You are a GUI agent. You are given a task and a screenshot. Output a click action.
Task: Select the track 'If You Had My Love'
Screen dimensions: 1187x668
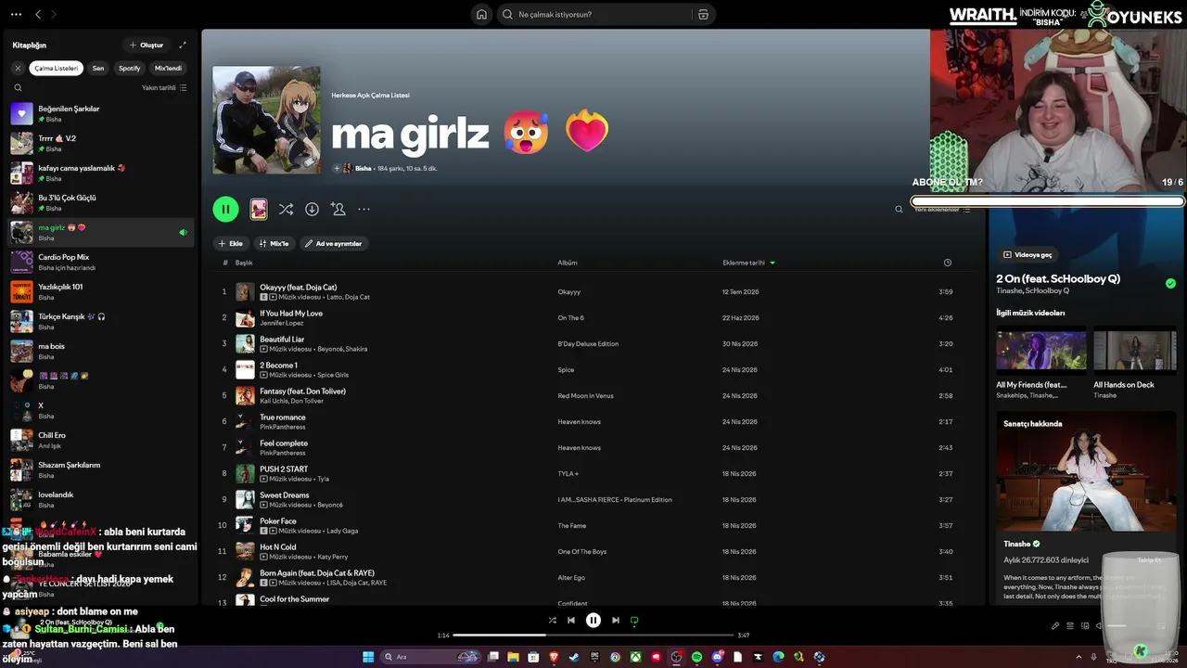tap(291, 313)
